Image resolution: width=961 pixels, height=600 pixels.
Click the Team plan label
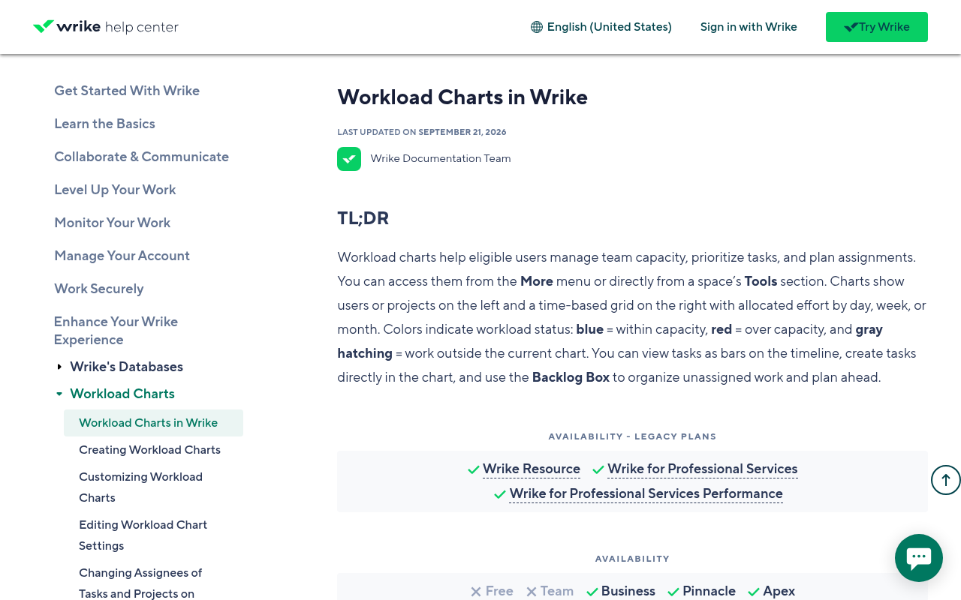click(x=557, y=591)
